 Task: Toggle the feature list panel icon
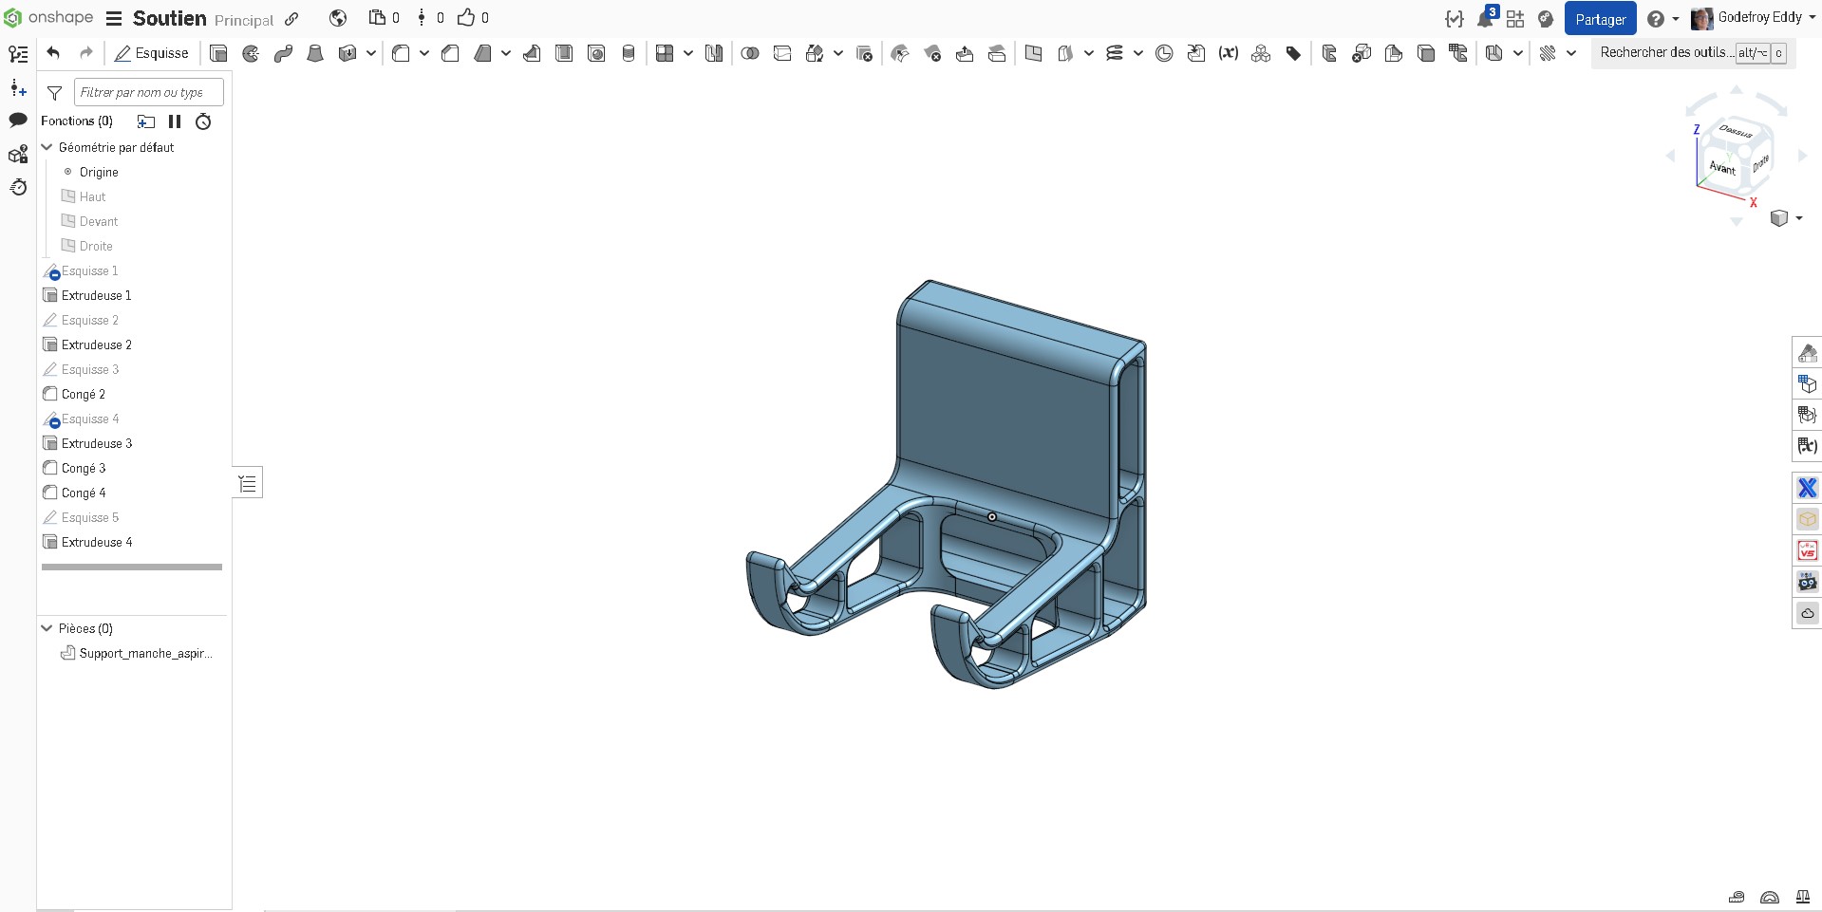pos(18,54)
